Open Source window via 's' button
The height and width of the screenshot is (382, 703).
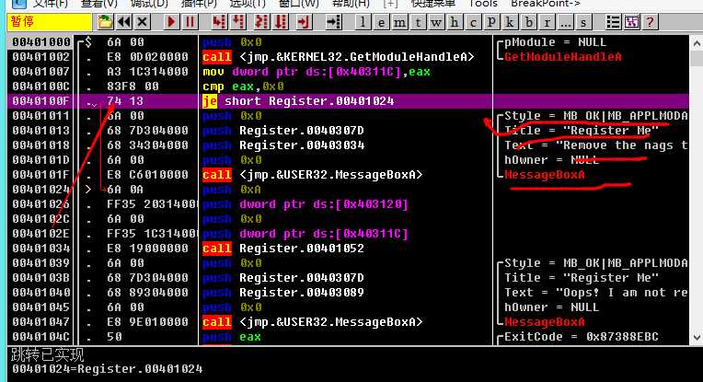tap(583, 21)
